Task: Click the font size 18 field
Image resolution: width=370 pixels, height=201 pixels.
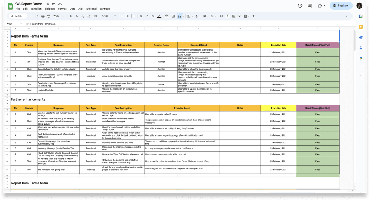Action: pos(128,16)
